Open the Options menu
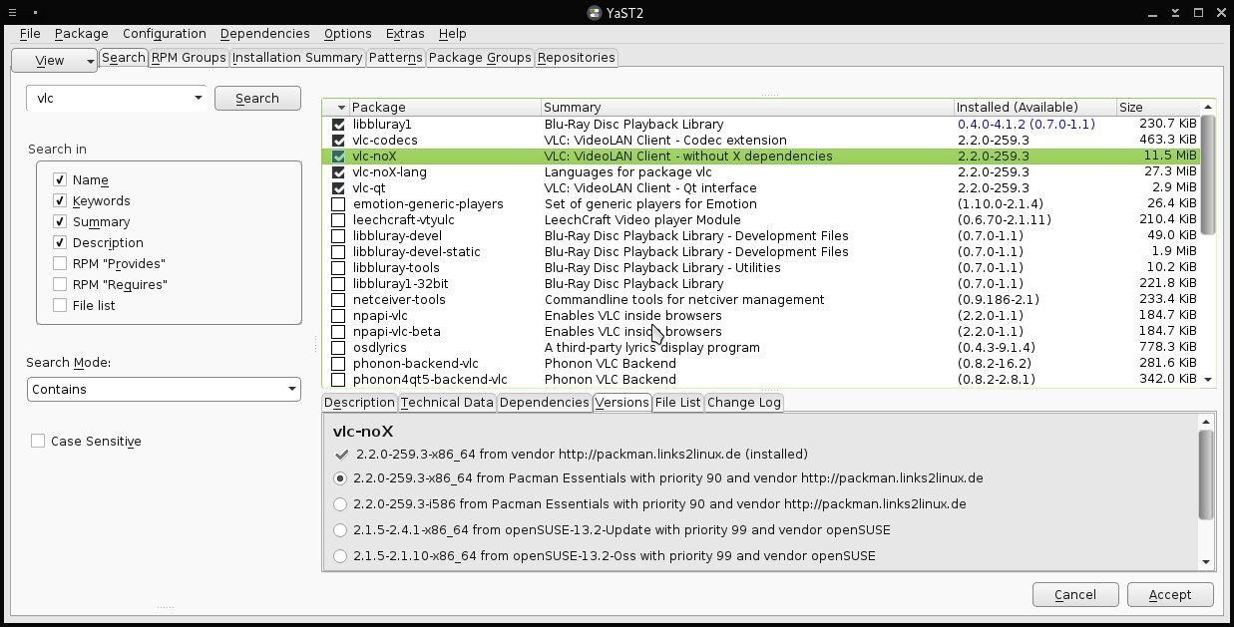1234x627 pixels. [348, 34]
